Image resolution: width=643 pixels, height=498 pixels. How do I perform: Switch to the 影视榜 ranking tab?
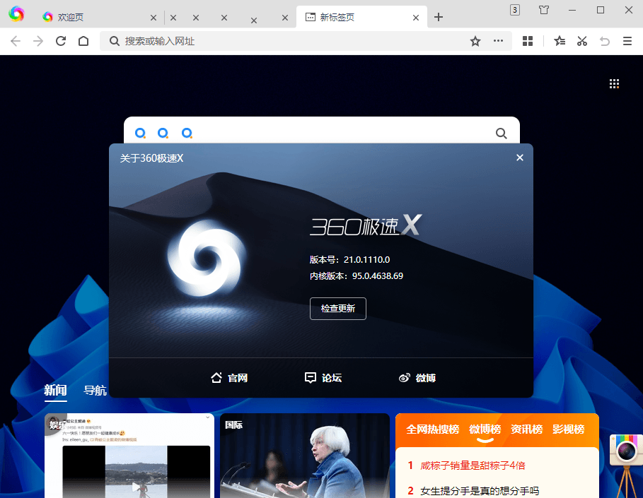569,429
